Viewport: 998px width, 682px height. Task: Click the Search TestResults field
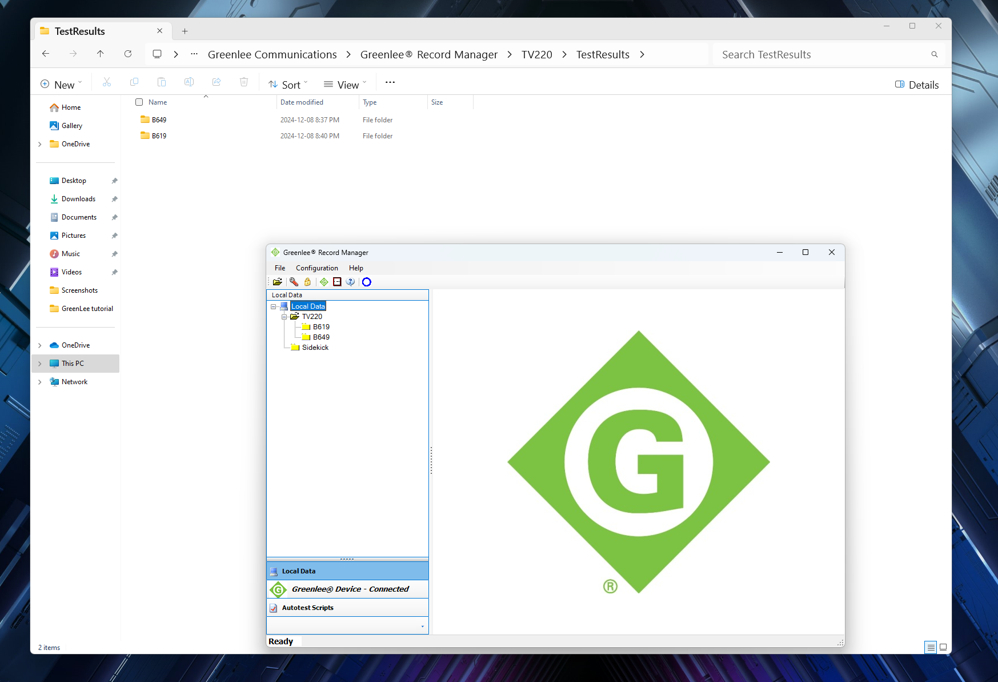(823, 55)
